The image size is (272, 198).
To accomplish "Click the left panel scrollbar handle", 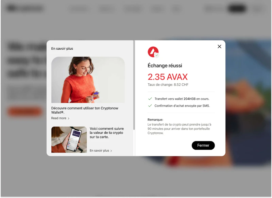I will [x=134, y=85].
